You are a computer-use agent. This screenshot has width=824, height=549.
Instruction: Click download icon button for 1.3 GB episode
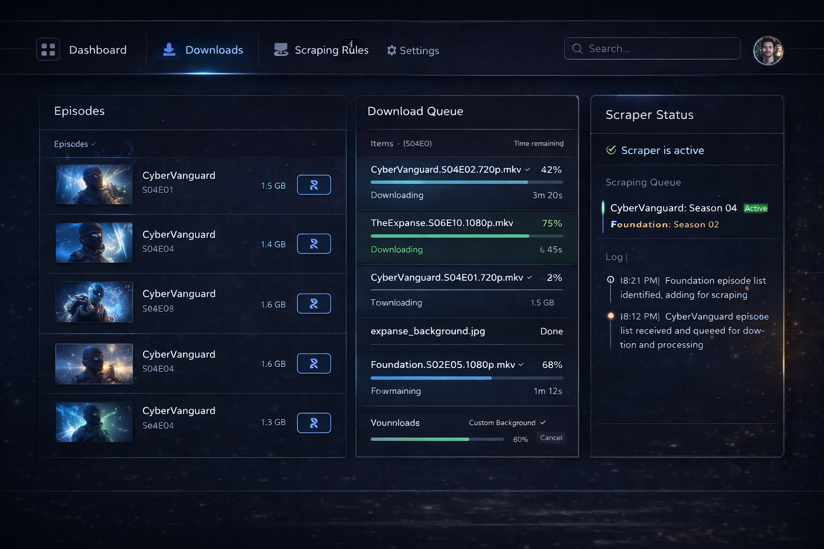click(x=314, y=423)
